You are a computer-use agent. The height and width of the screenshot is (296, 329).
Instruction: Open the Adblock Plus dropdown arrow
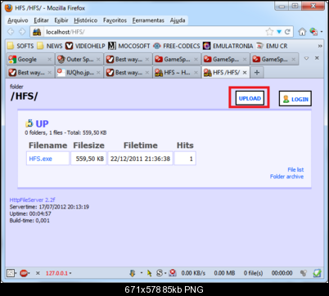click(x=29, y=273)
